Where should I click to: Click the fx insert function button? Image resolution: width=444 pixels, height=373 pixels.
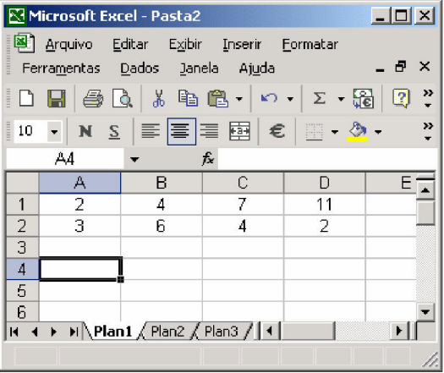[x=208, y=159]
